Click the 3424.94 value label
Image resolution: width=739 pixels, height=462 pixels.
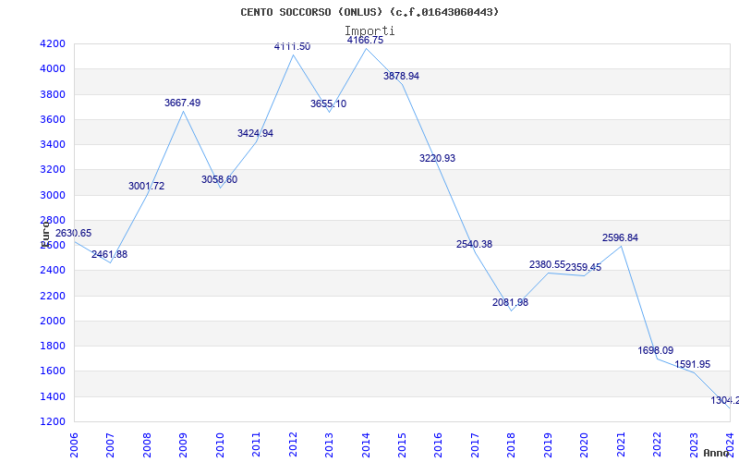(x=256, y=133)
